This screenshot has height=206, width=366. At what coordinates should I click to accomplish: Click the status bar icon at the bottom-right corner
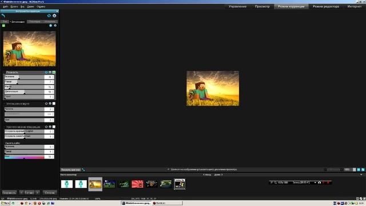click(364, 199)
